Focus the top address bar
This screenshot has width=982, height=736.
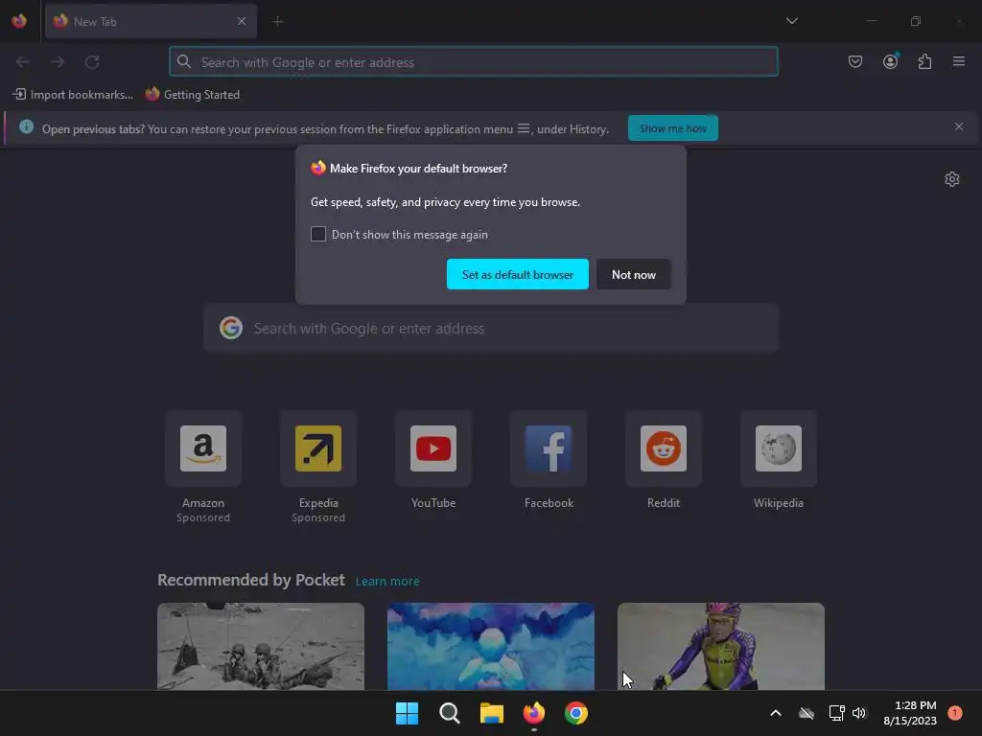474,62
